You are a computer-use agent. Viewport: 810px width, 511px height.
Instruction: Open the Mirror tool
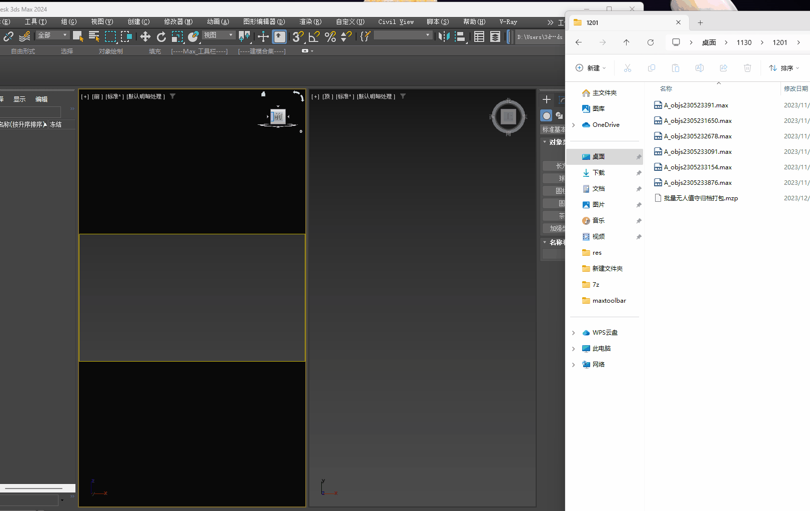click(x=443, y=36)
